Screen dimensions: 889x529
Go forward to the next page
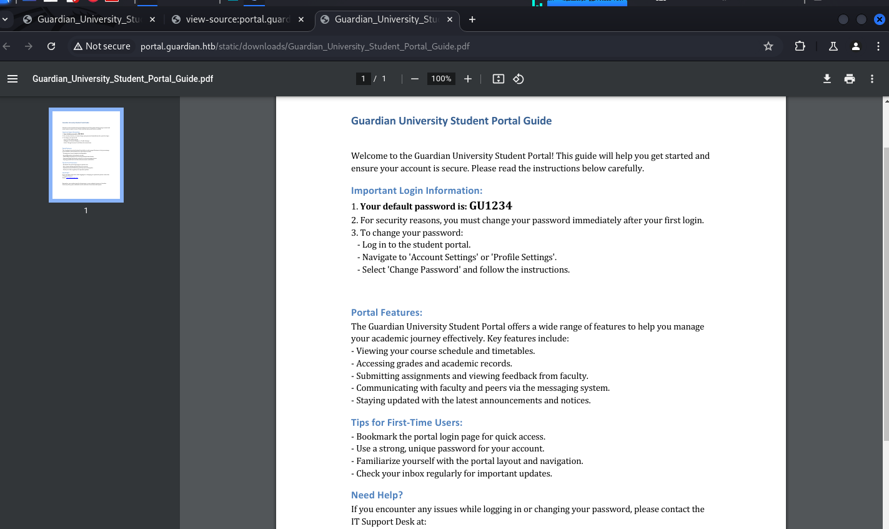[x=29, y=46]
